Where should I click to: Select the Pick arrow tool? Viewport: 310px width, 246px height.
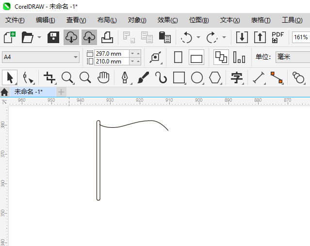pos(10,77)
